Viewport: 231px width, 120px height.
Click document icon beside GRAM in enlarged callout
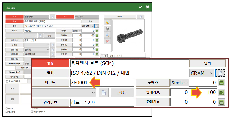click(220, 73)
